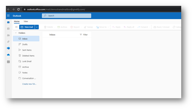Viewport: 193px width, 110px height.
Task: Compose a message with New mail
Action: (27, 27)
